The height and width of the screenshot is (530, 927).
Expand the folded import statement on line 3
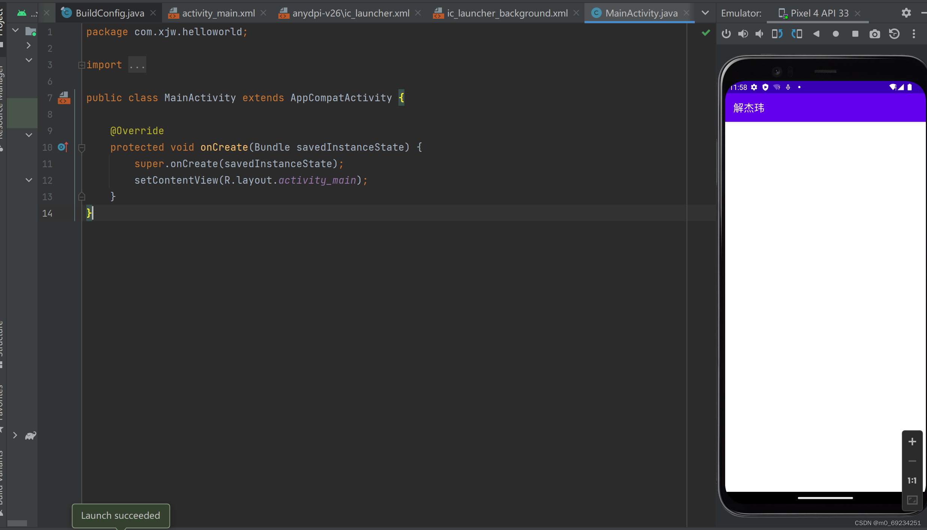[x=82, y=64]
